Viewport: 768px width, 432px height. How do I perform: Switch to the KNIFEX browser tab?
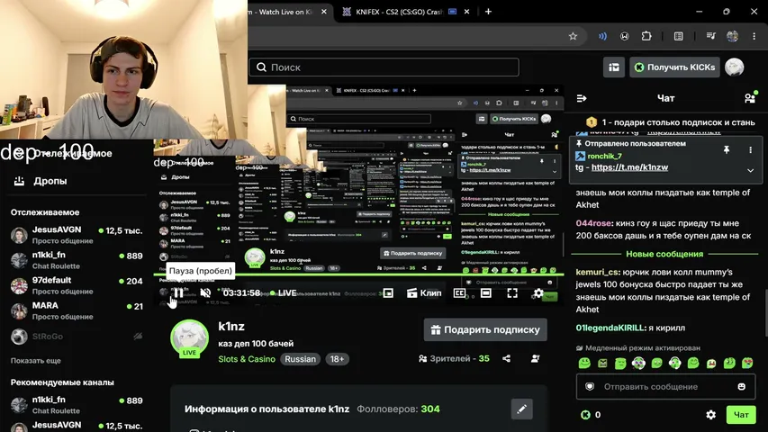click(x=399, y=12)
